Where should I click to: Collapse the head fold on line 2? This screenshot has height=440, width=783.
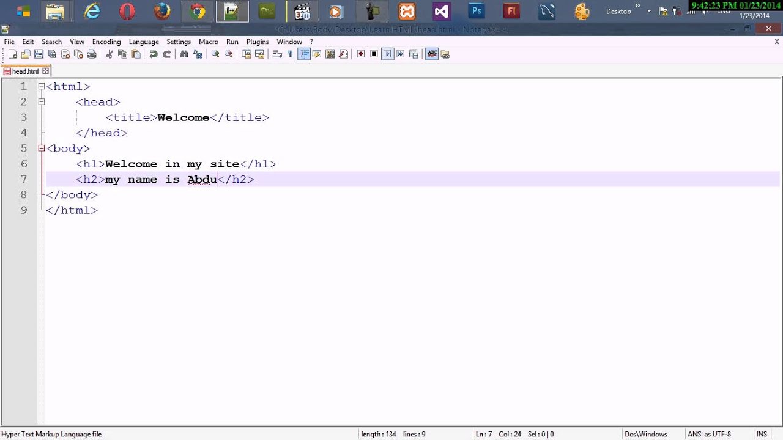pos(42,102)
